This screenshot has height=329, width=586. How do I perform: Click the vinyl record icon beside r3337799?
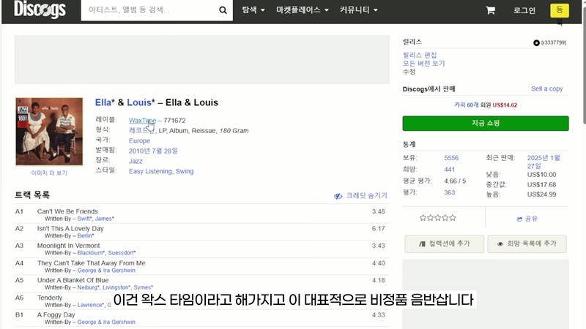coord(536,43)
